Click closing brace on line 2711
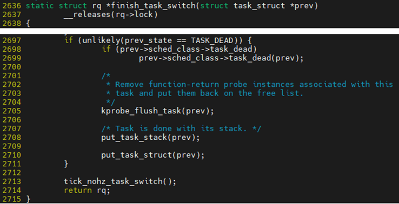Image resolution: width=399 pixels, height=204 pixels. tap(66, 164)
